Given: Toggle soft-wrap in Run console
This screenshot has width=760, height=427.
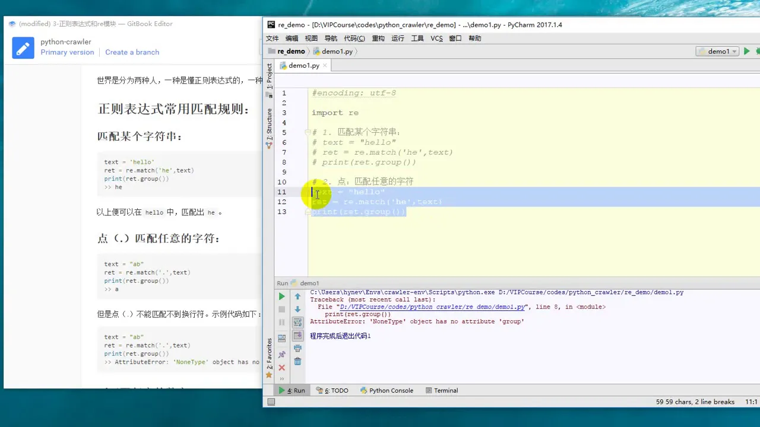Looking at the screenshot, I should [x=298, y=323].
